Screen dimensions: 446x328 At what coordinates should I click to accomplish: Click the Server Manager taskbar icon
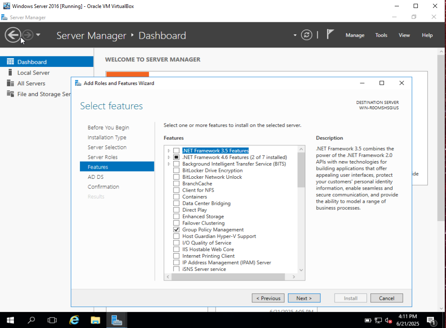(116, 320)
